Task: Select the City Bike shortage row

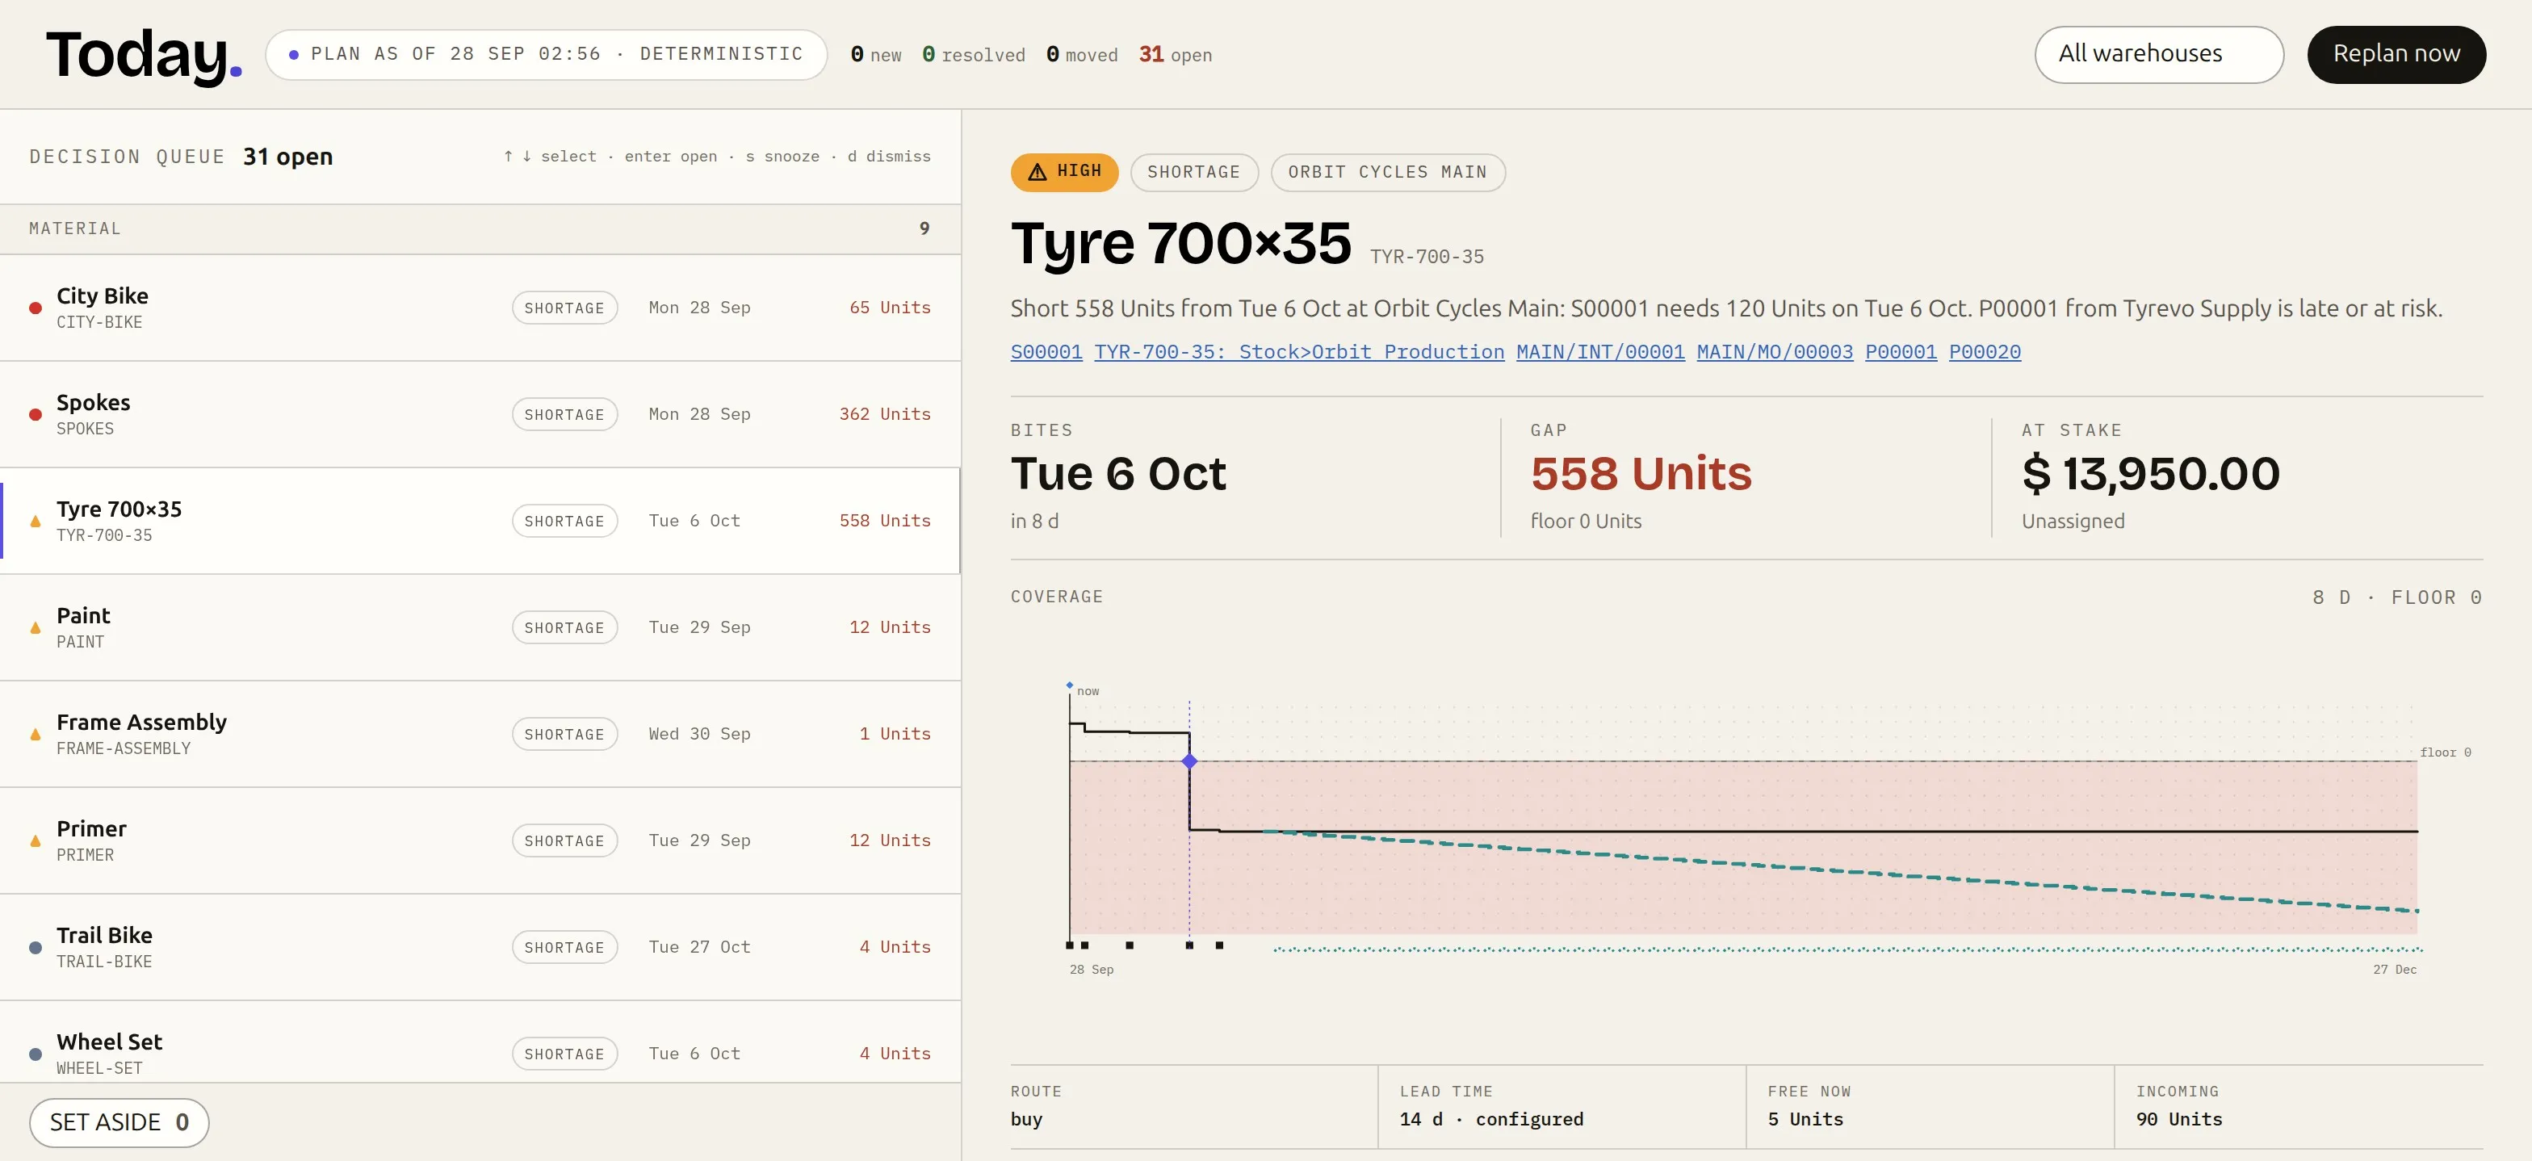Action: (480, 308)
